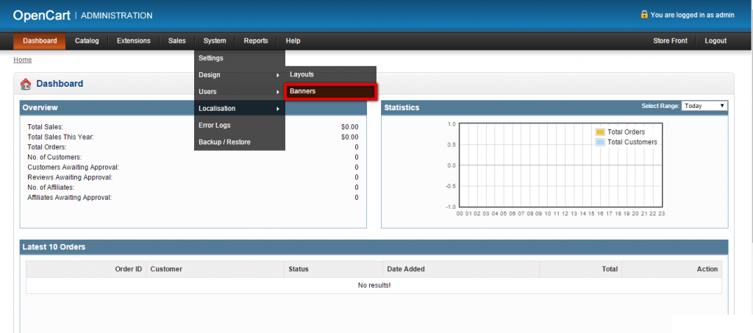This screenshot has width=753, height=333.
Task: Open the Sales menu
Action: pyautogui.click(x=176, y=40)
